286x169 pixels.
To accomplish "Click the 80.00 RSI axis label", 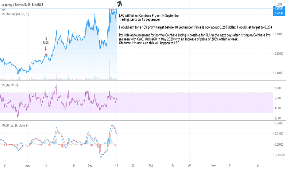I will point(277,88).
